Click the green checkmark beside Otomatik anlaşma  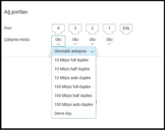(x=92, y=51)
